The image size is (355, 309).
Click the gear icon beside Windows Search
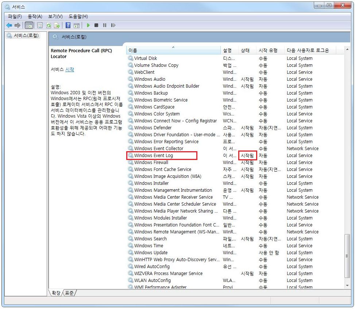tap(130, 239)
